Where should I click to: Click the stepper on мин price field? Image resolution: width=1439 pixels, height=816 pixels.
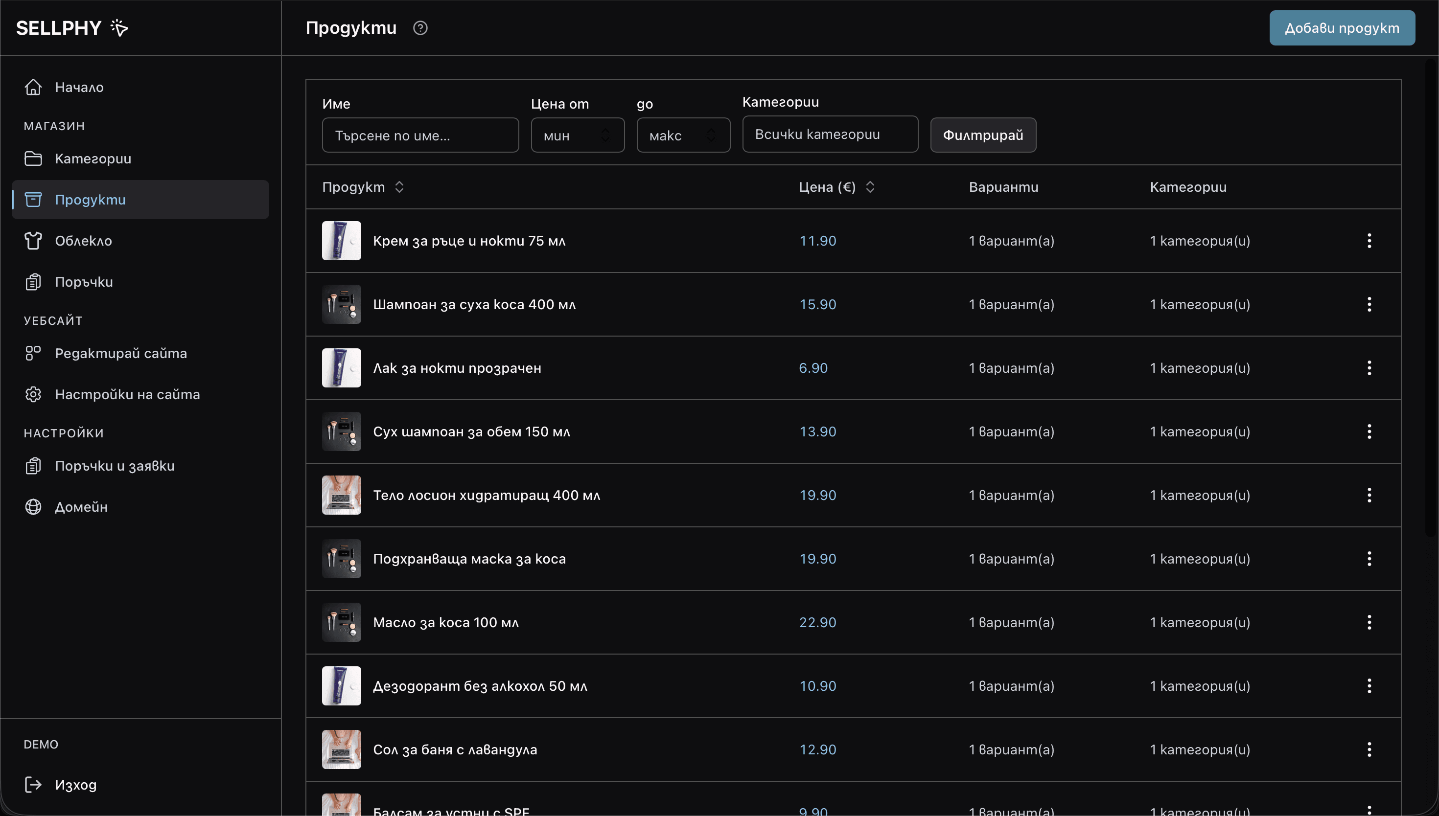coord(605,135)
